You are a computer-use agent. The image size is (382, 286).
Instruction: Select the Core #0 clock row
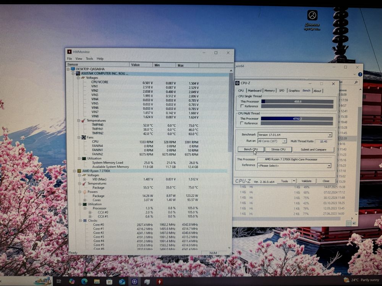[146, 225]
